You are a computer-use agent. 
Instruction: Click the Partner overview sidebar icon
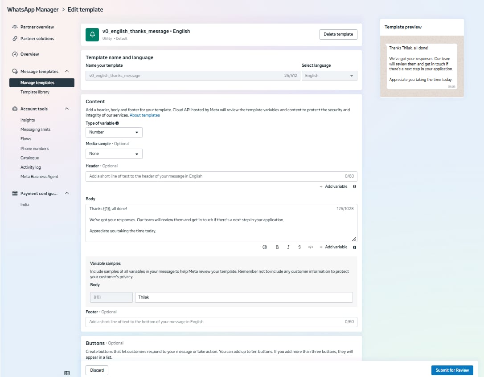(15, 27)
